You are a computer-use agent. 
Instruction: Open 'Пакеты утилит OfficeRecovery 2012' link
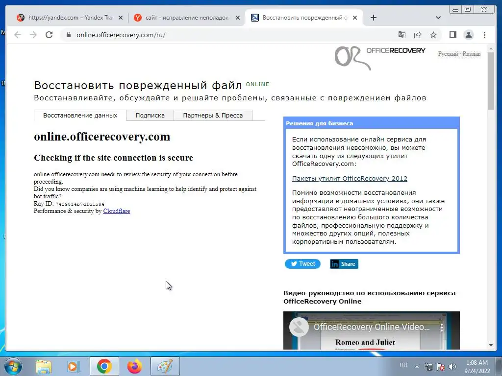tap(350, 178)
